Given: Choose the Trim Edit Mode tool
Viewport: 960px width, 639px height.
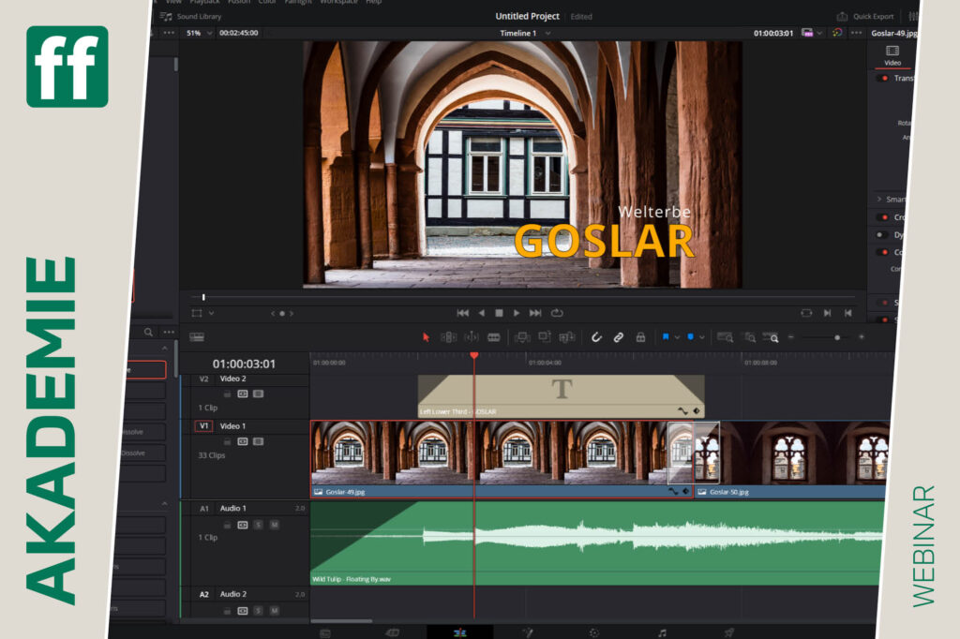Looking at the screenshot, I should 449,337.
